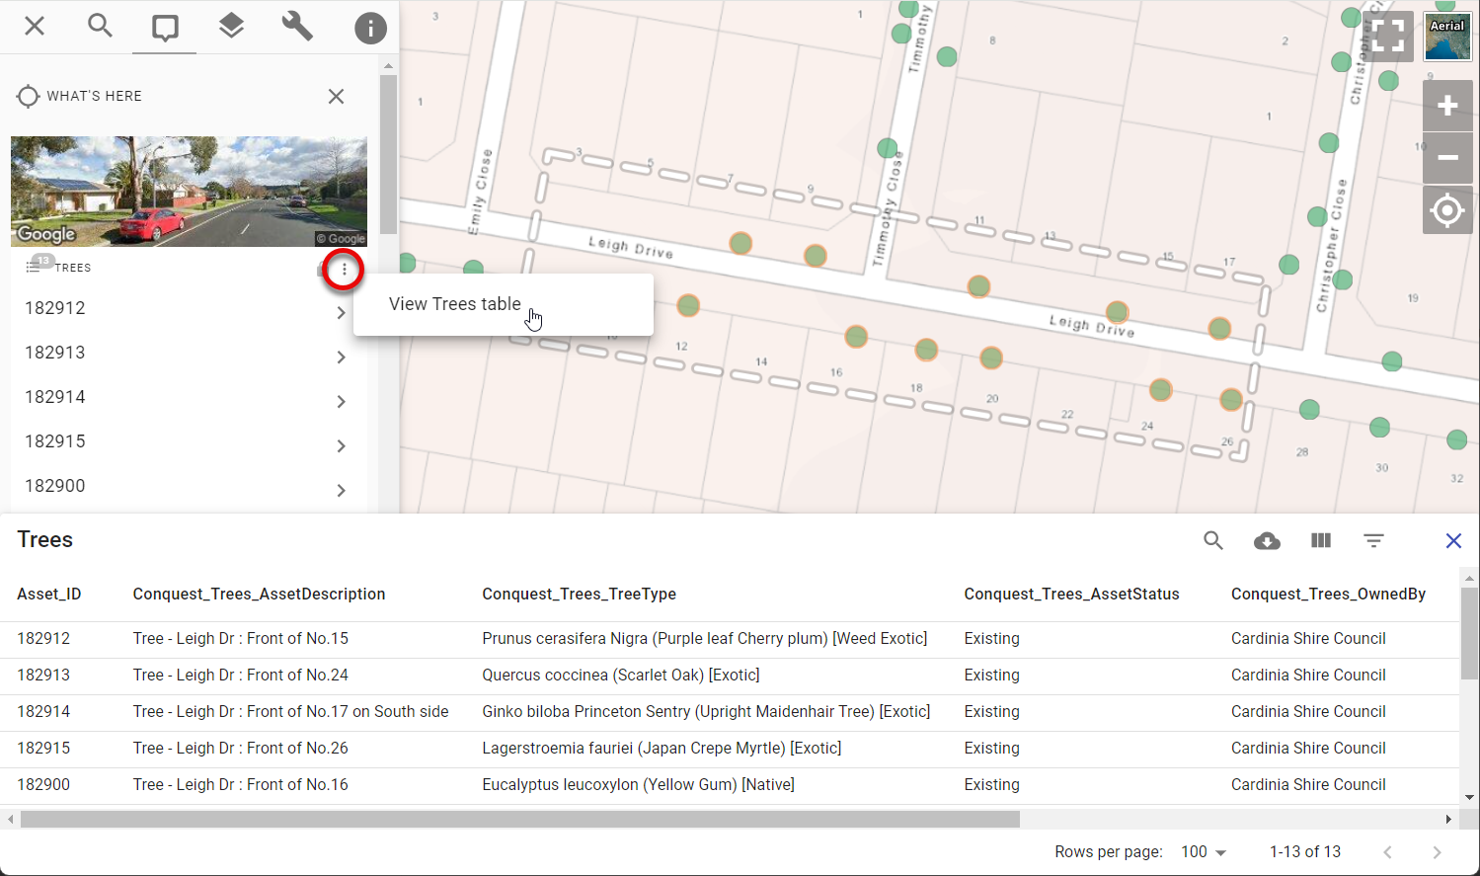Zoom out on the map
Screen dimensions: 1480x876
[x=1446, y=158]
